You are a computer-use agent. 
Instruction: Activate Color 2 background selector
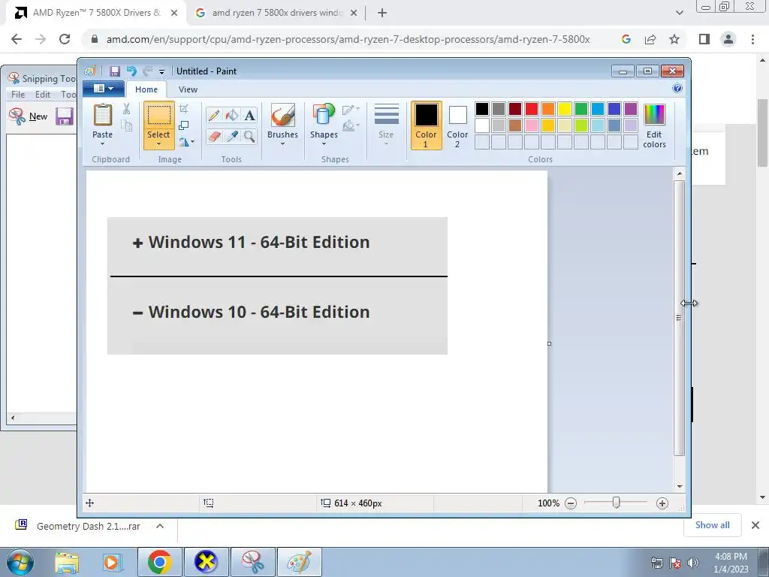[x=457, y=125]
